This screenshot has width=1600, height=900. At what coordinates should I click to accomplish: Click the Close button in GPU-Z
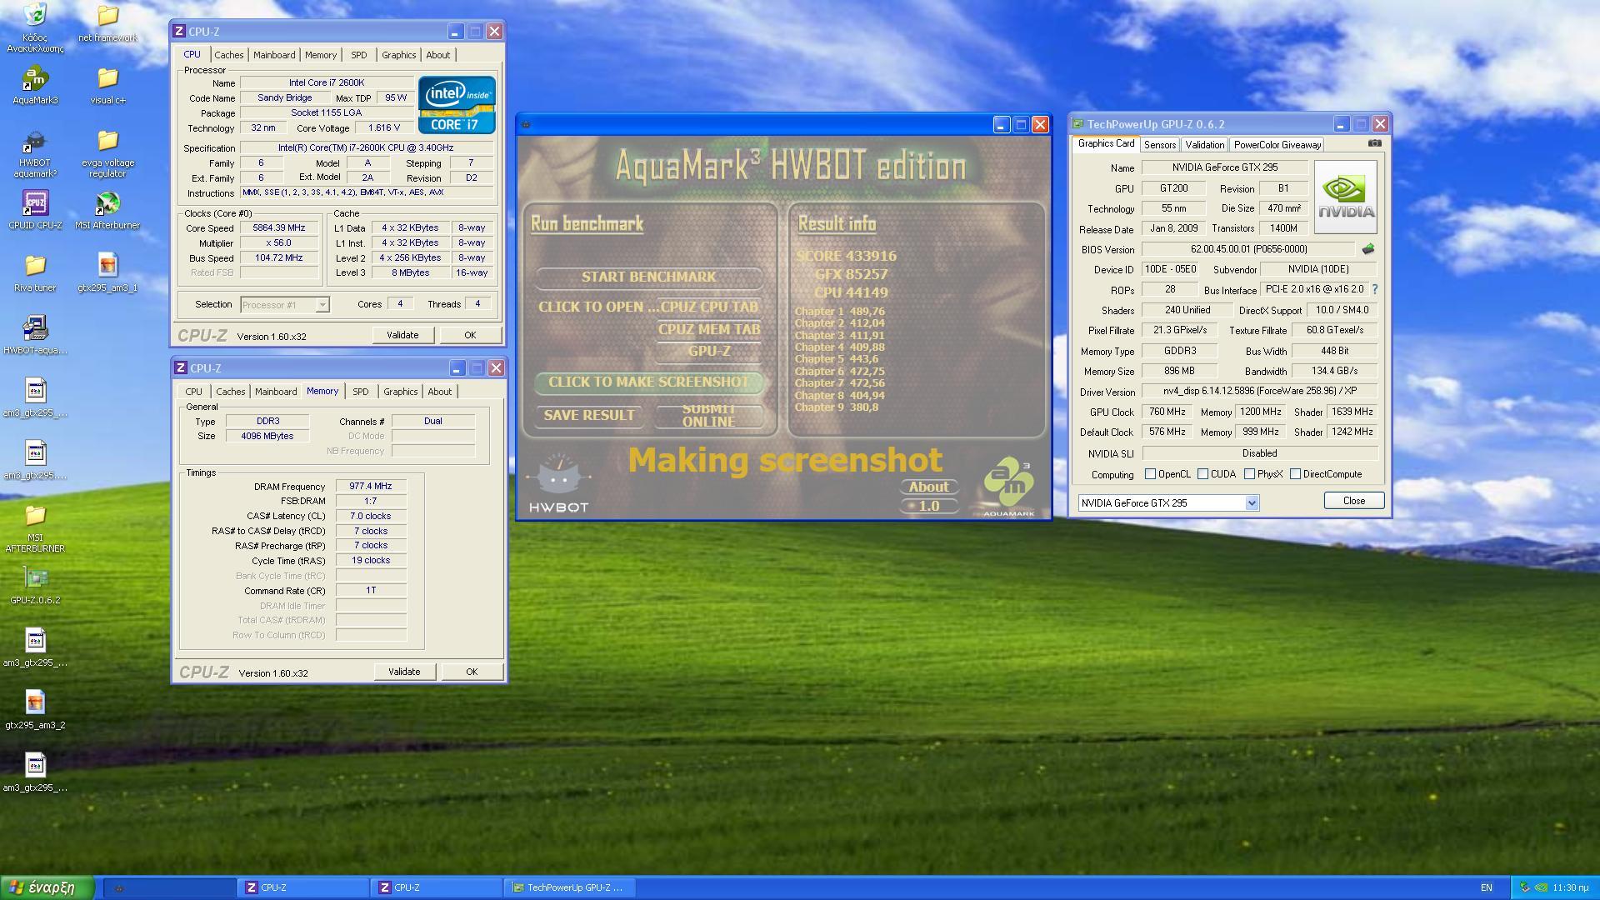tap(1354, 501)
